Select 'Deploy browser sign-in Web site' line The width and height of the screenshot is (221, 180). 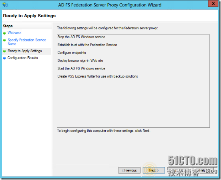(x=80, y=61)
